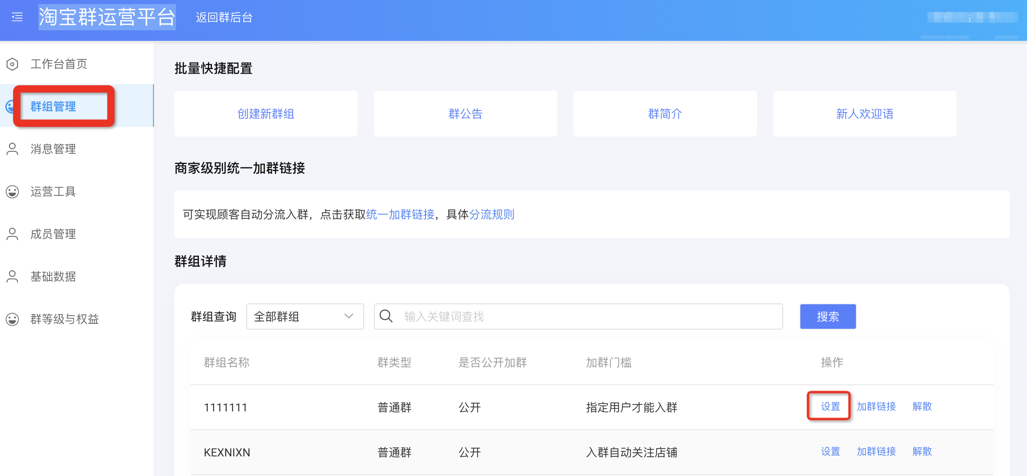This screenshot has width=1027, height=476.
Task: Click the 群类型 column header
Action: coord(394,362)
